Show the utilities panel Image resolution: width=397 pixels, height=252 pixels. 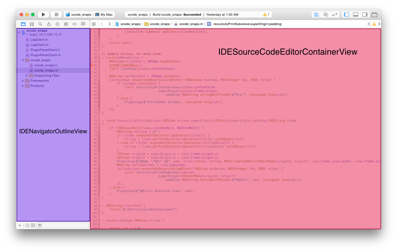pyautogui.click(x=364, y=14)
